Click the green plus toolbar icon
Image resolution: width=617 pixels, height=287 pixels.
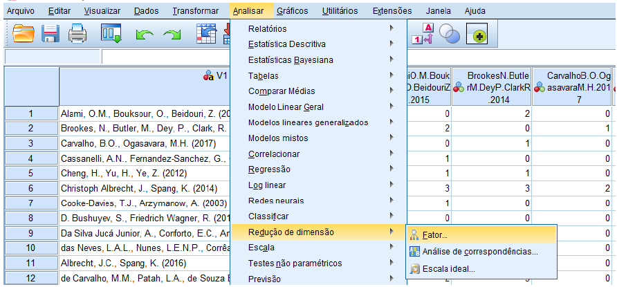[477, 34]
